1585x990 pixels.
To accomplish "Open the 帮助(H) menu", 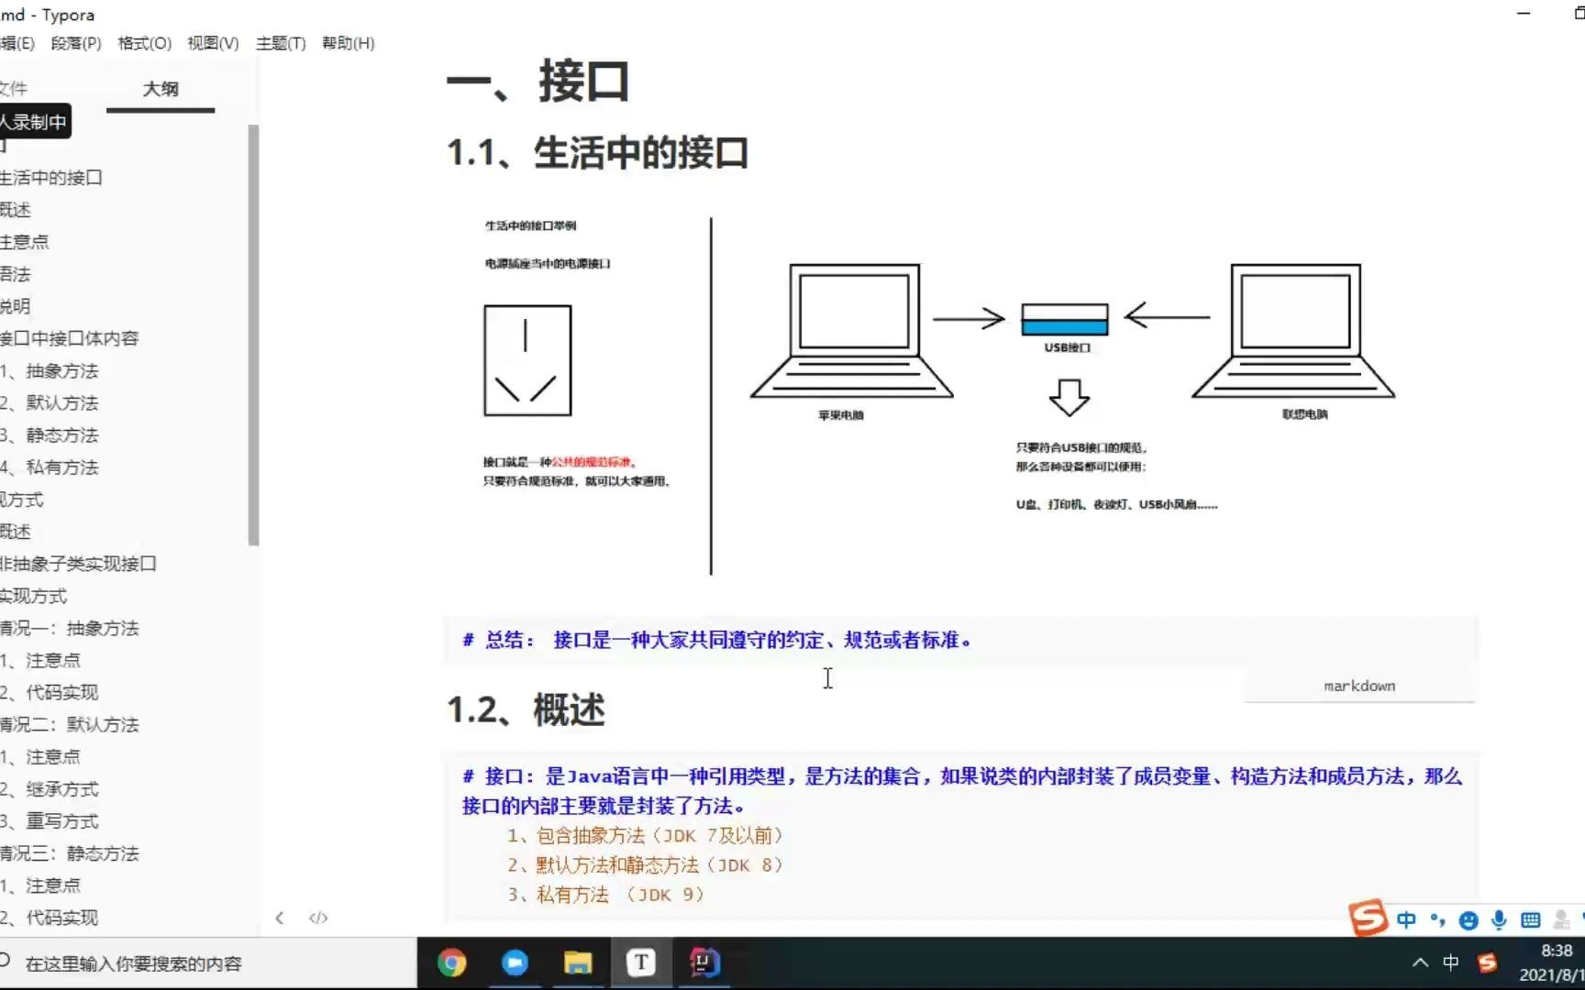I will [x=348, y=43].
